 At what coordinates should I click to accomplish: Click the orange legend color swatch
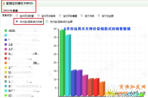(6, 63)
